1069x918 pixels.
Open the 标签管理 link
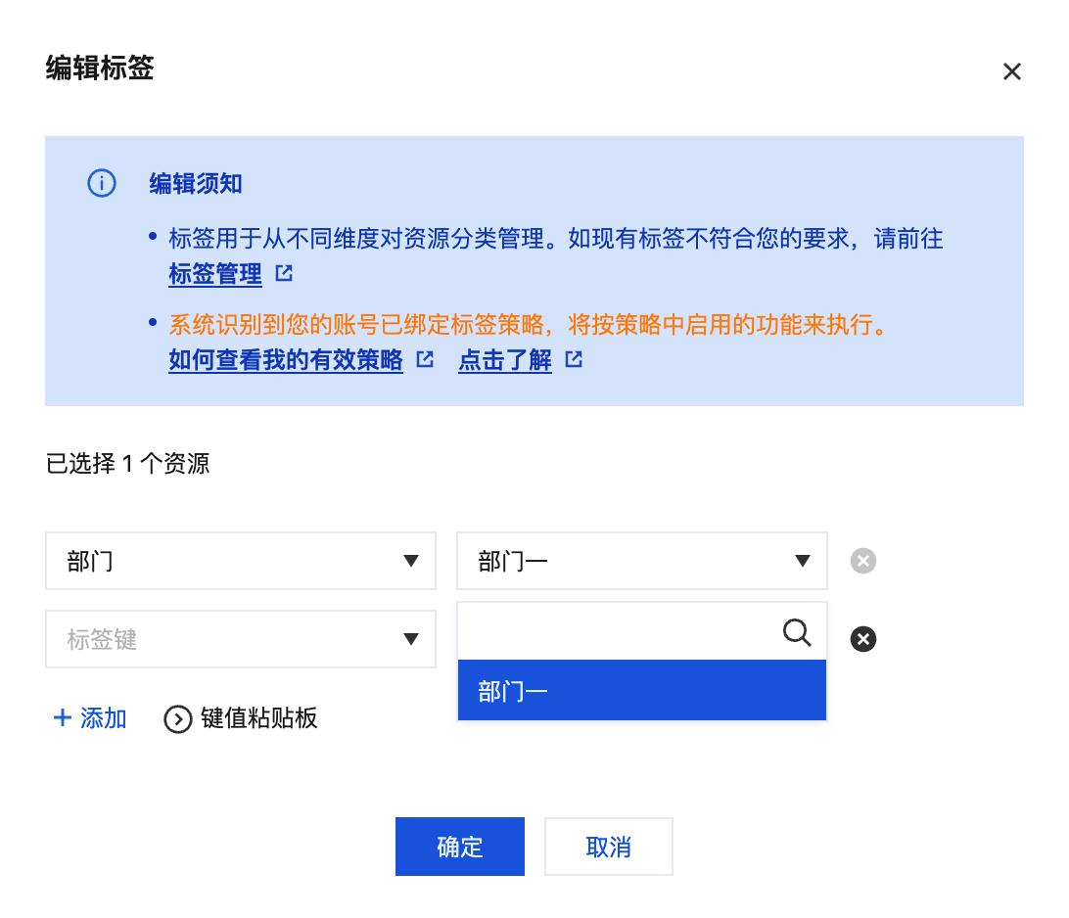215,274
